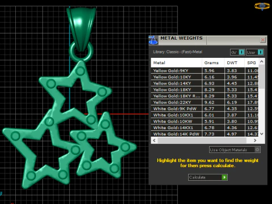Click the 9.62 grams value
The image size is (272, 204).
click(209, 103)
